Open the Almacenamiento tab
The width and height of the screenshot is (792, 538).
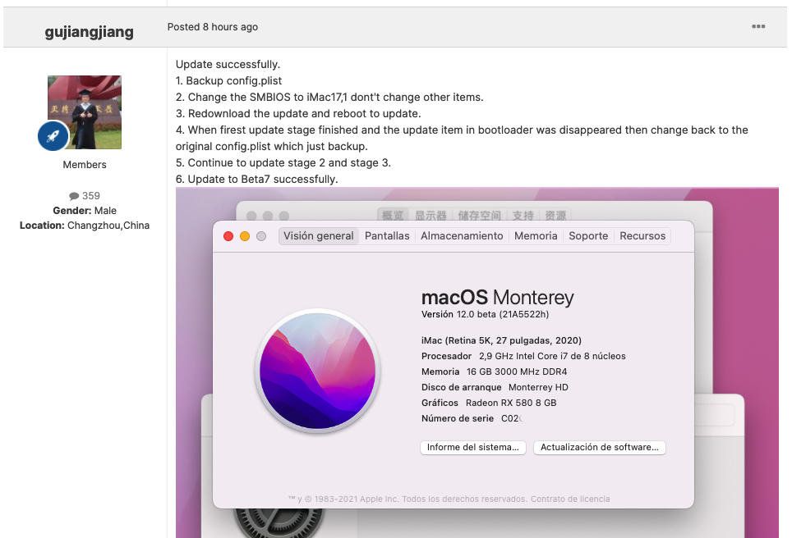tap(462, 236)
